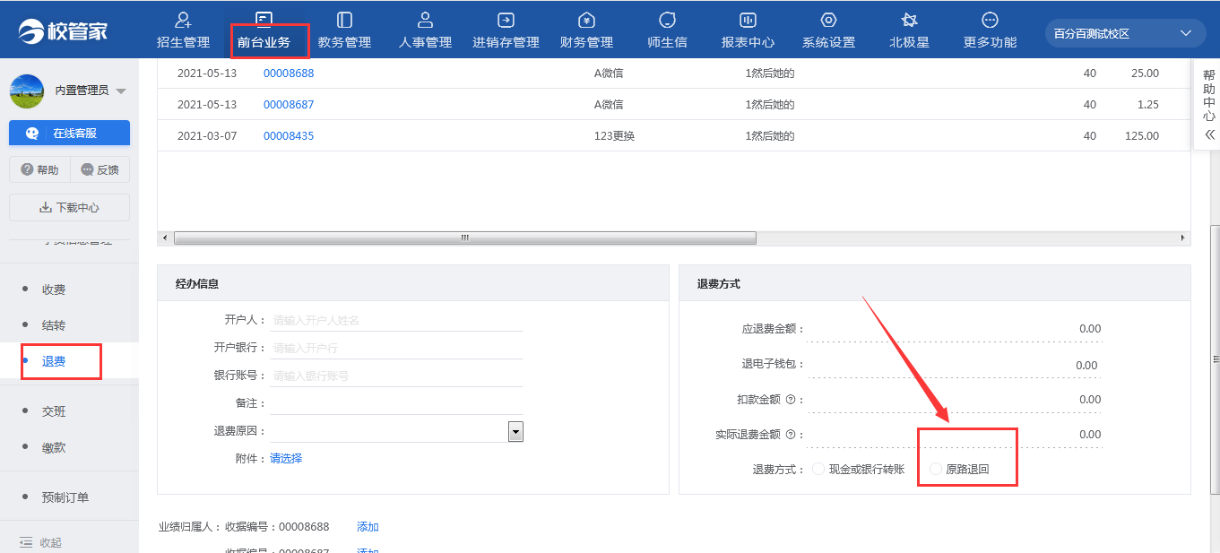Click 扣款金额 help question icon
The image size is (1220, 553).
[791, 400]
